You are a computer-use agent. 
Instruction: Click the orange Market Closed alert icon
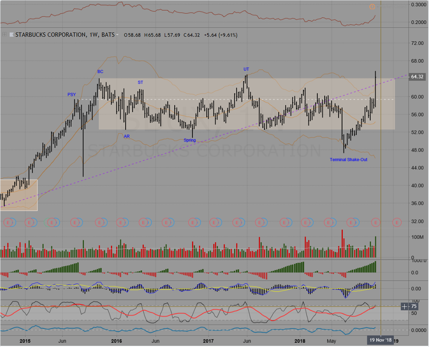(x=372, y=6)
